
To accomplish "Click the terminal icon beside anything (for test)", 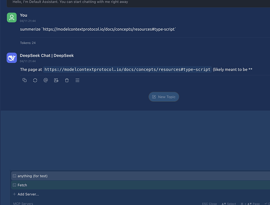I will tap(14, 176).
